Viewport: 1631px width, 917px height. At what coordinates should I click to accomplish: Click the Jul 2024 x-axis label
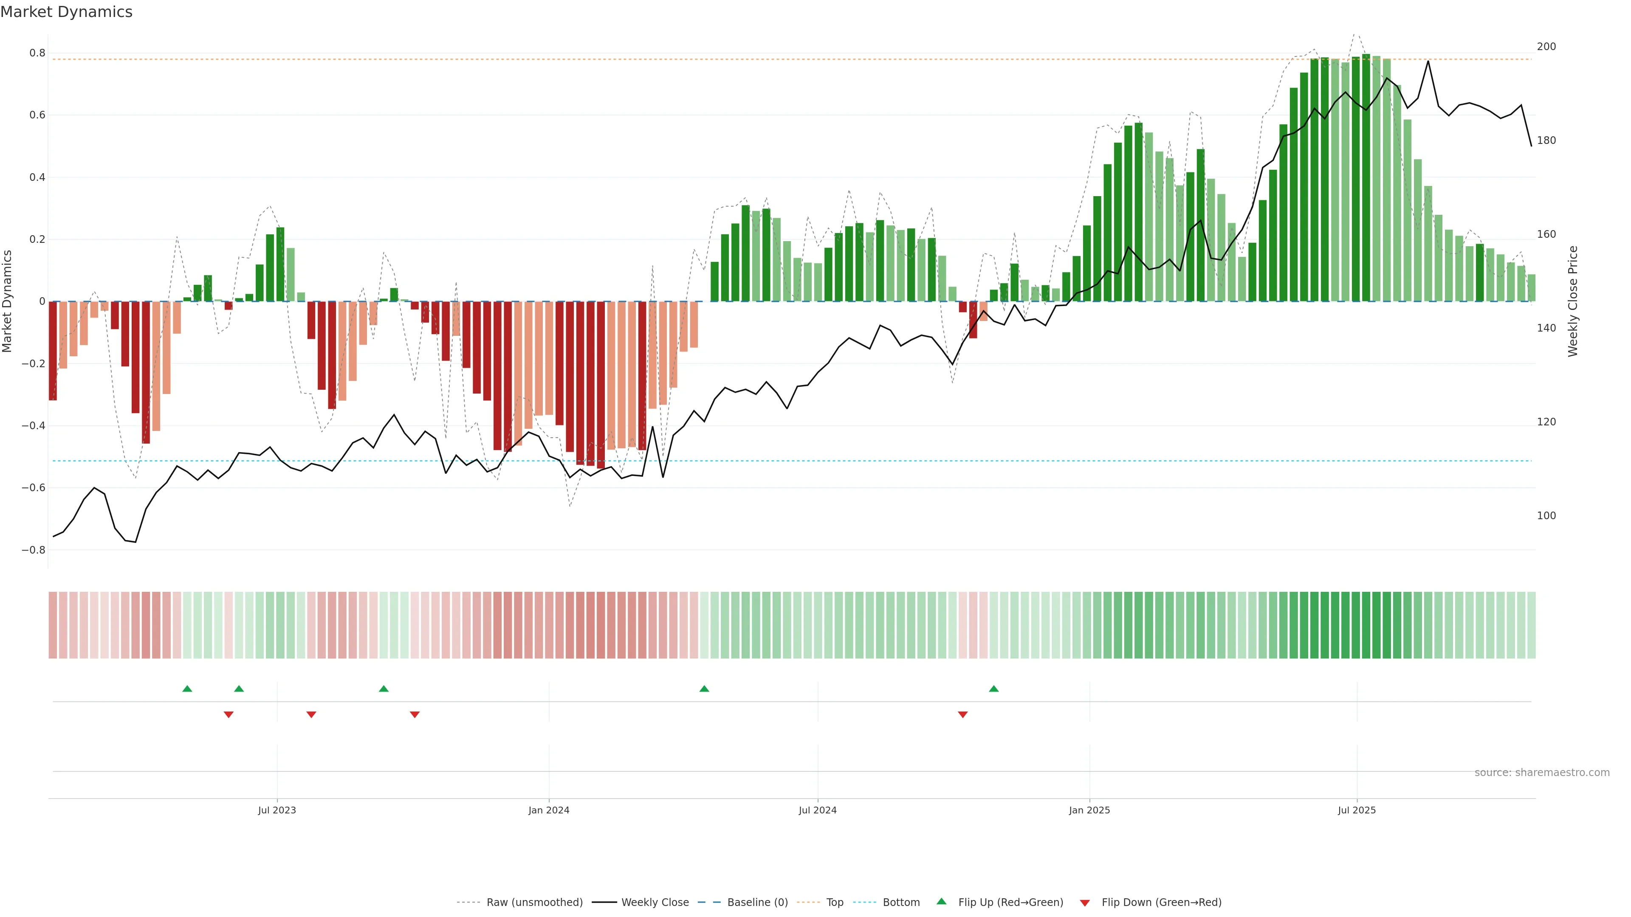817,810
